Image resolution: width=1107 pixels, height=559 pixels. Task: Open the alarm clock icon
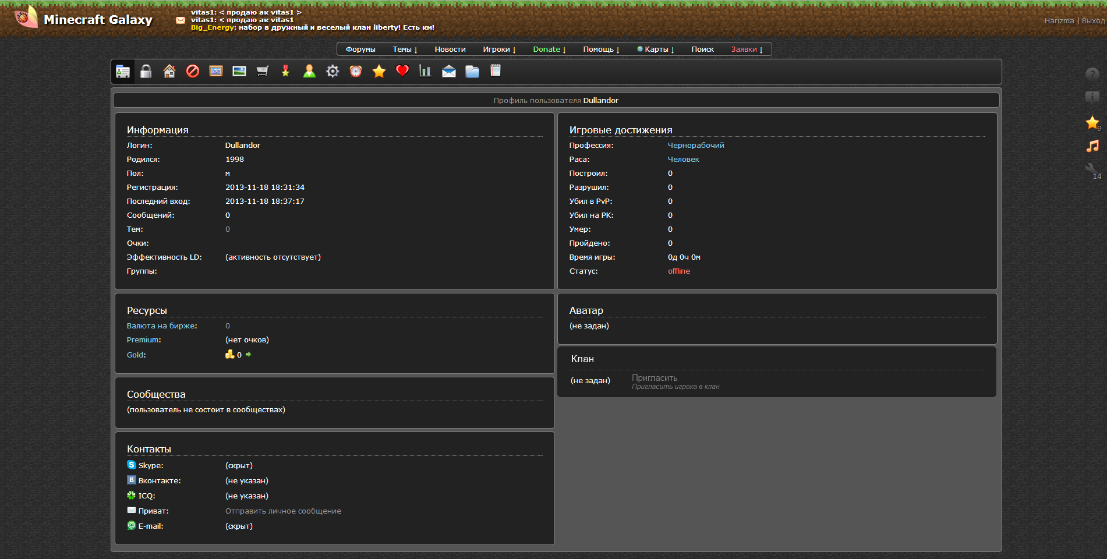[356, 71]
